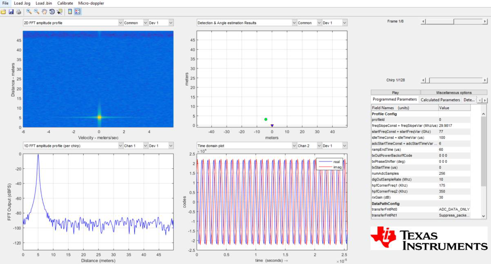Open Dev 1 dropdown beside Time domain plot
This screenshot has height=264, width=491.
(x=334, y=145)
